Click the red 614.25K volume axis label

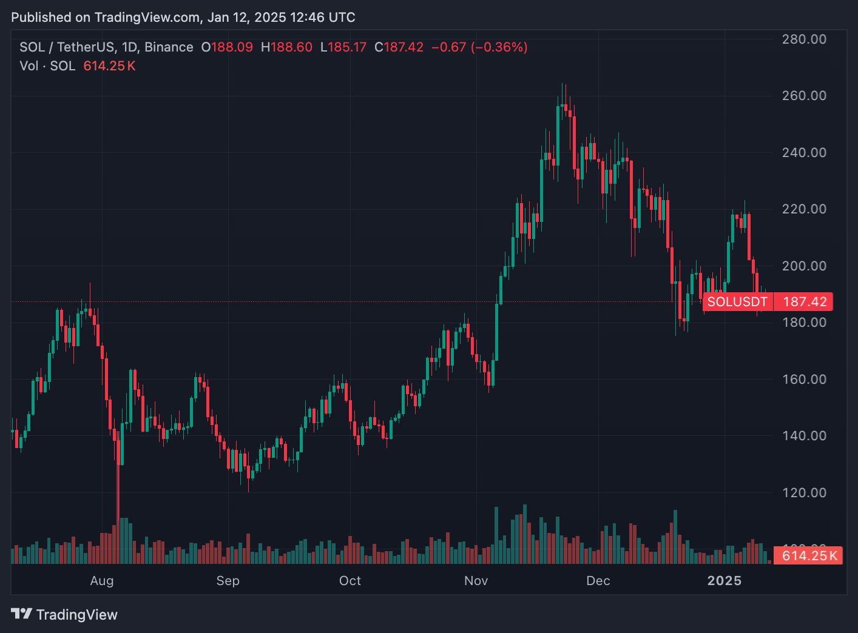(x=809, y=555)
